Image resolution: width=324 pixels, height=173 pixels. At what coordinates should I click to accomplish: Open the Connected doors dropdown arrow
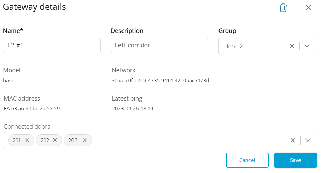pyautogui.click(x=308, y=140)
